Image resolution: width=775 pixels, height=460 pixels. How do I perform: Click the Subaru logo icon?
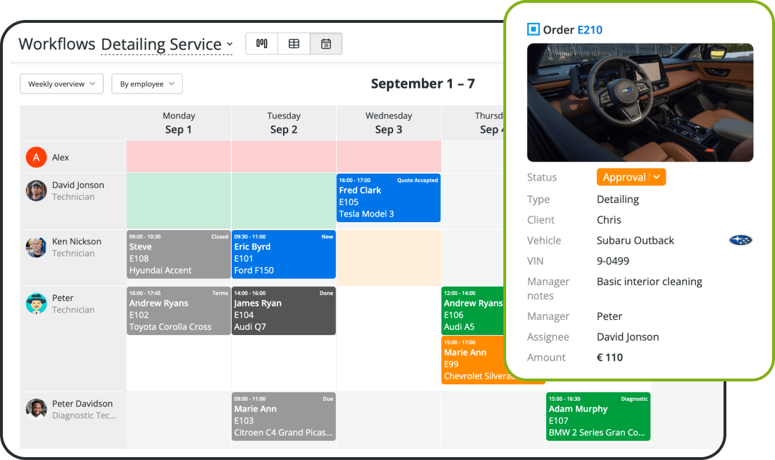click(x=741, y=241)
